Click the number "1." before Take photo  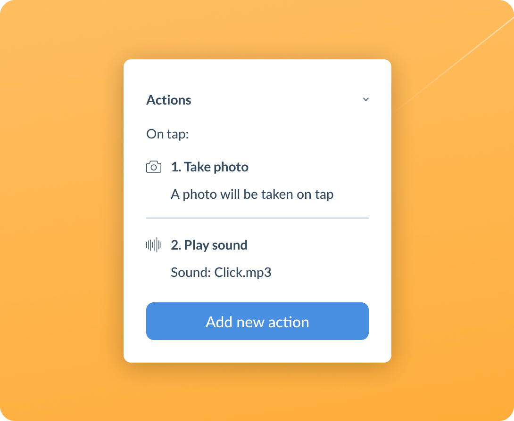176,167
